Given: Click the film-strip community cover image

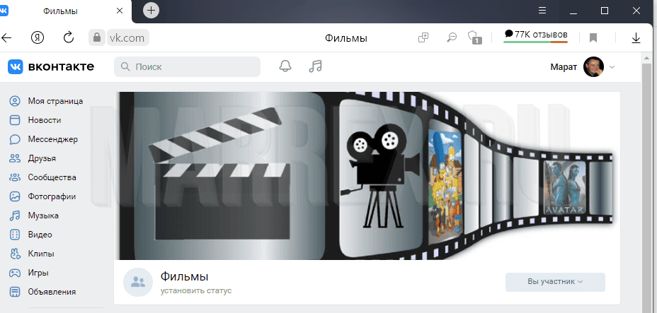Looking at the screenshot, I should 367,176.
